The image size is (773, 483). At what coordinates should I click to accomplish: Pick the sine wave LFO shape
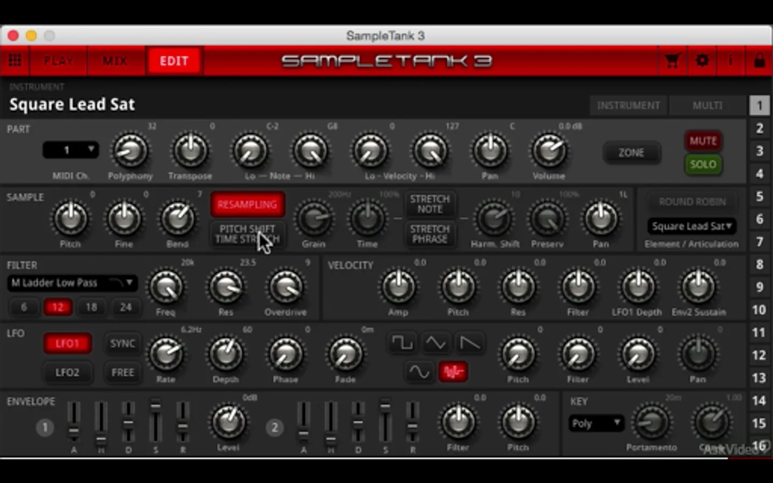[419, 371]
